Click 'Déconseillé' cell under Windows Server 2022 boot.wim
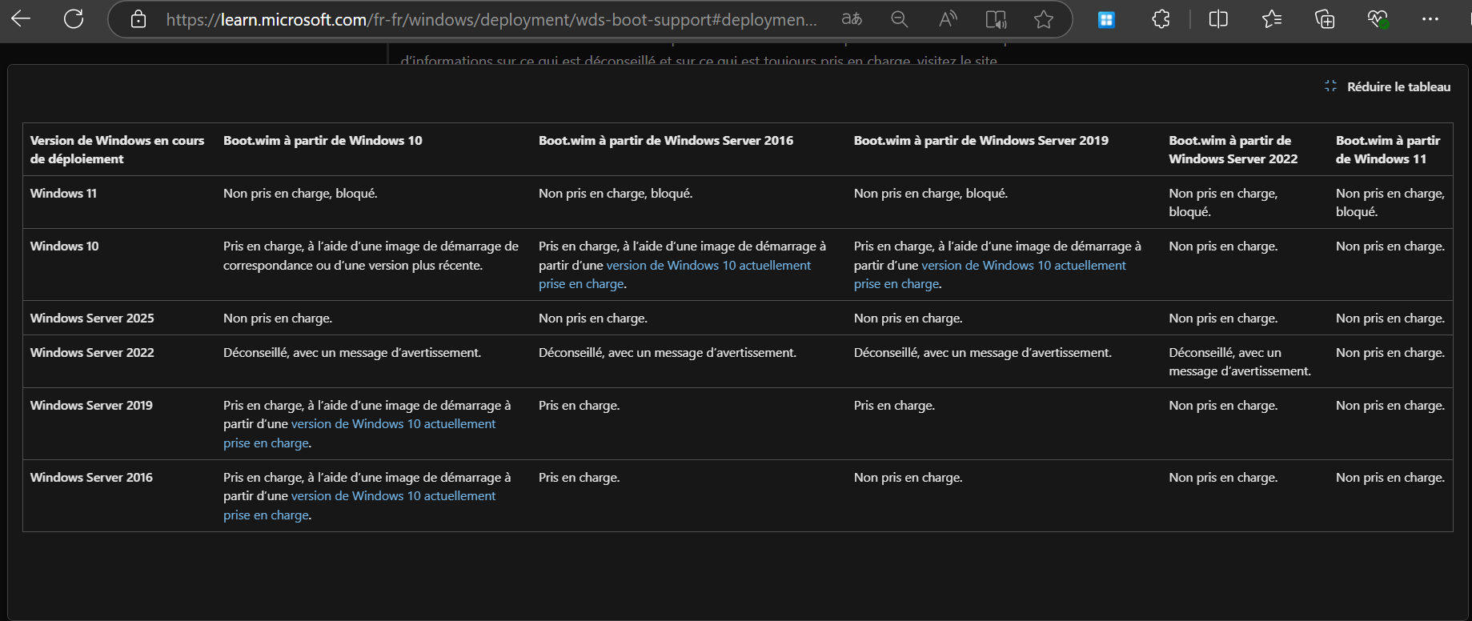The height and width of the screenshot is (621, 1472). (1240, 362)
